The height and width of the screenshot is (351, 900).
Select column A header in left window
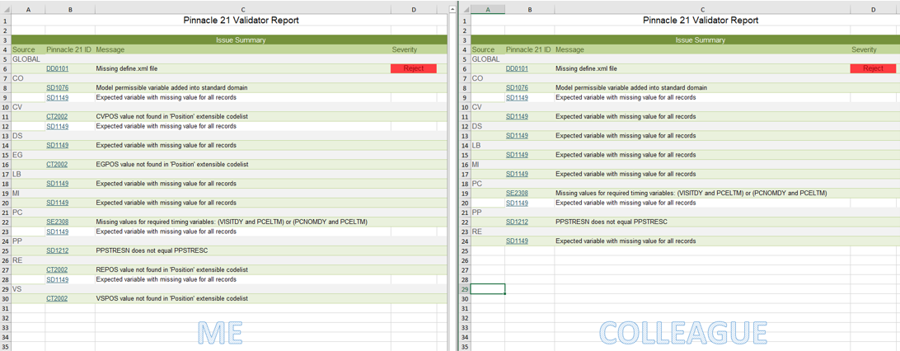point(28,9)
